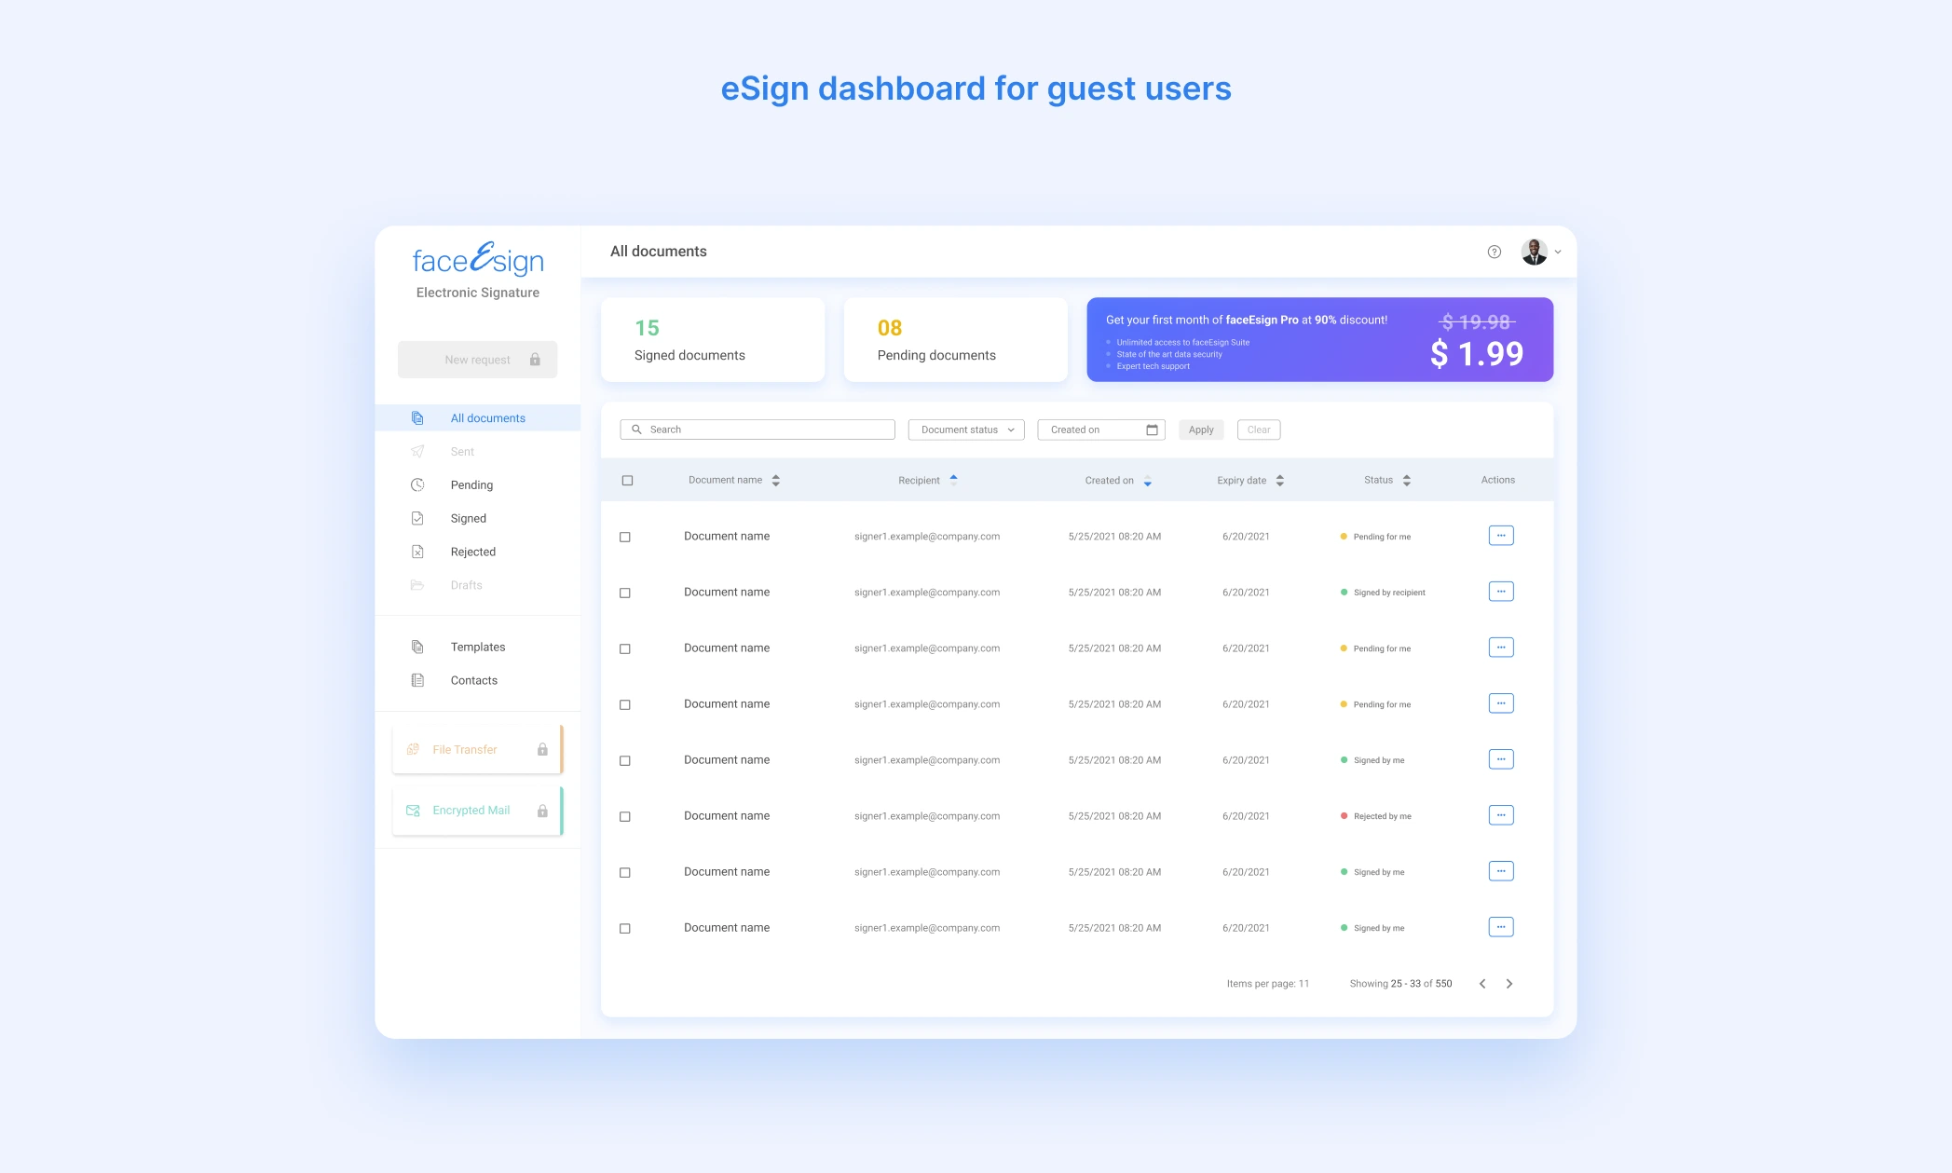Click Items per page: 11

pyautogui.click(x=1267, y=984)
